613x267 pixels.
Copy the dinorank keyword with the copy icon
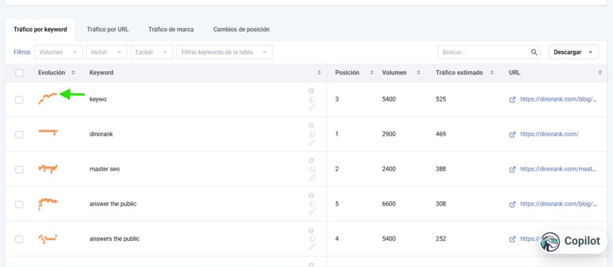(311, 134)
